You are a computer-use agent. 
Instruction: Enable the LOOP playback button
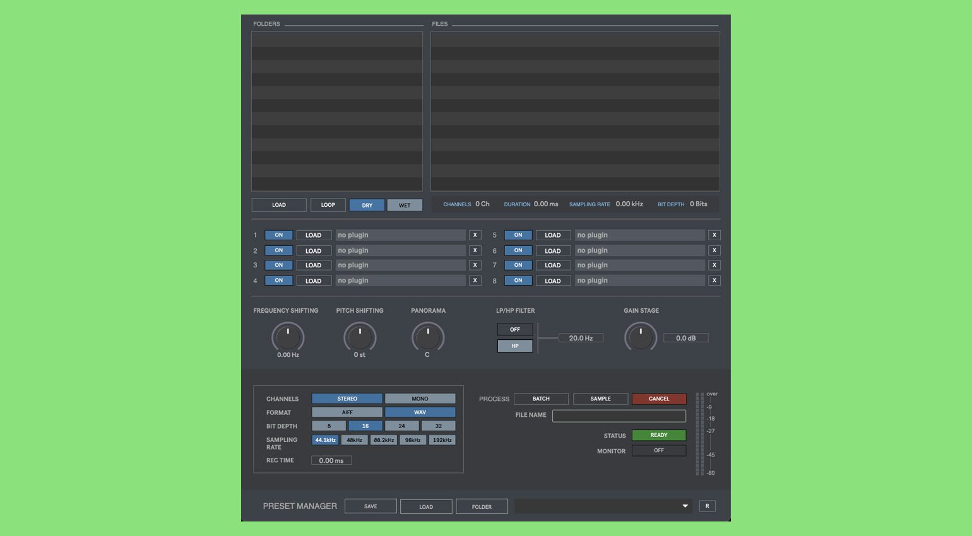pyautogui.click(x=328, y=205)
